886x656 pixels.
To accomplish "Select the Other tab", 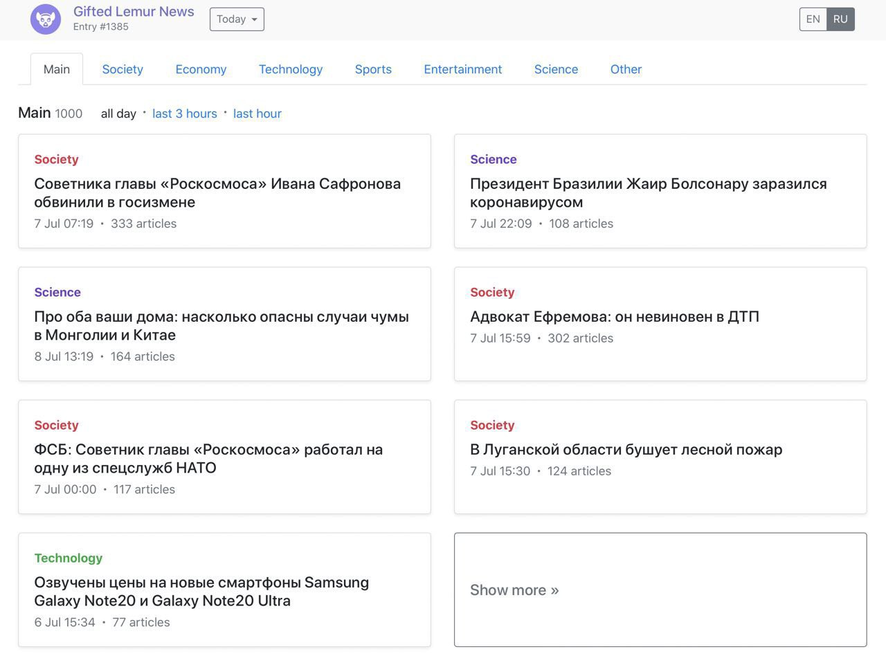I will click(x=626, y=69).
